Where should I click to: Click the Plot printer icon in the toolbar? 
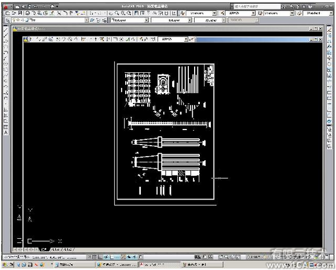(x=27, y=13)
